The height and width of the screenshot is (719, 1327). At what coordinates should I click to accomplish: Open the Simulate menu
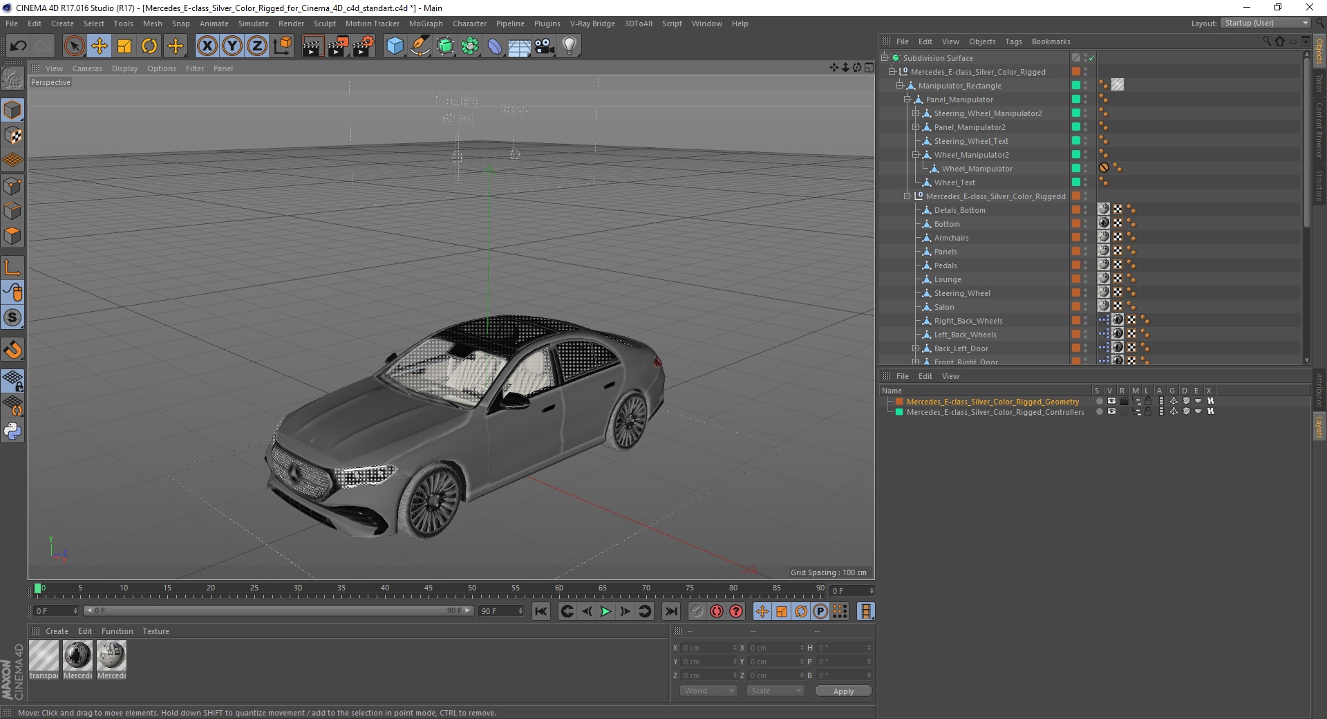tap(254, 24)
